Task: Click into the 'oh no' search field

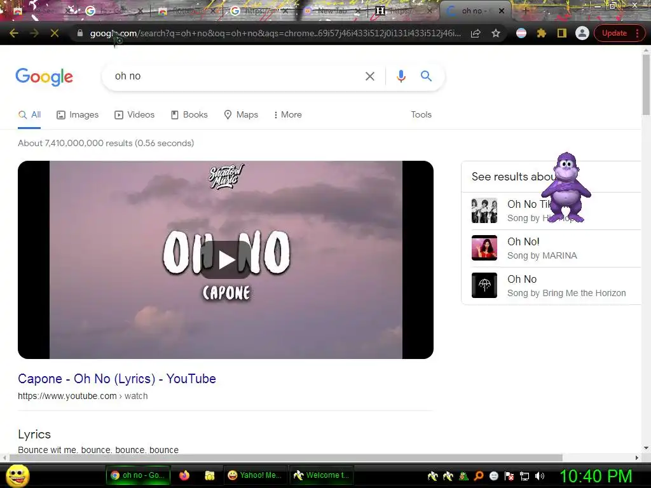Action: click(236, 76)
